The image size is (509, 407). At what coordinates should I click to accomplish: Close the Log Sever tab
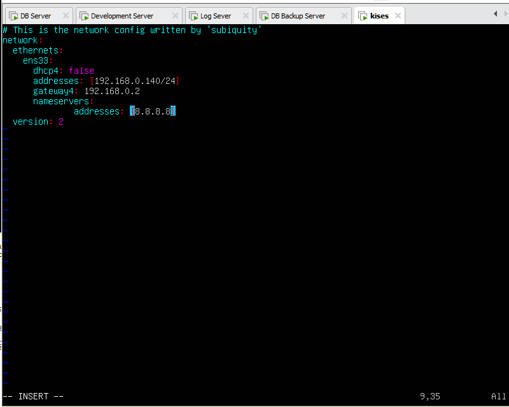click(246, 15)
